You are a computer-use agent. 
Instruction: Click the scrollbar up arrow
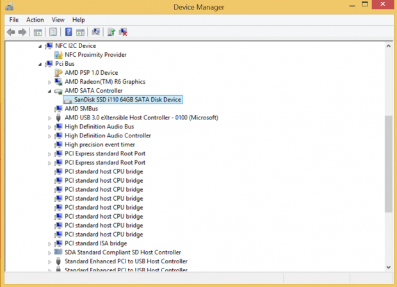click(389, 46)
